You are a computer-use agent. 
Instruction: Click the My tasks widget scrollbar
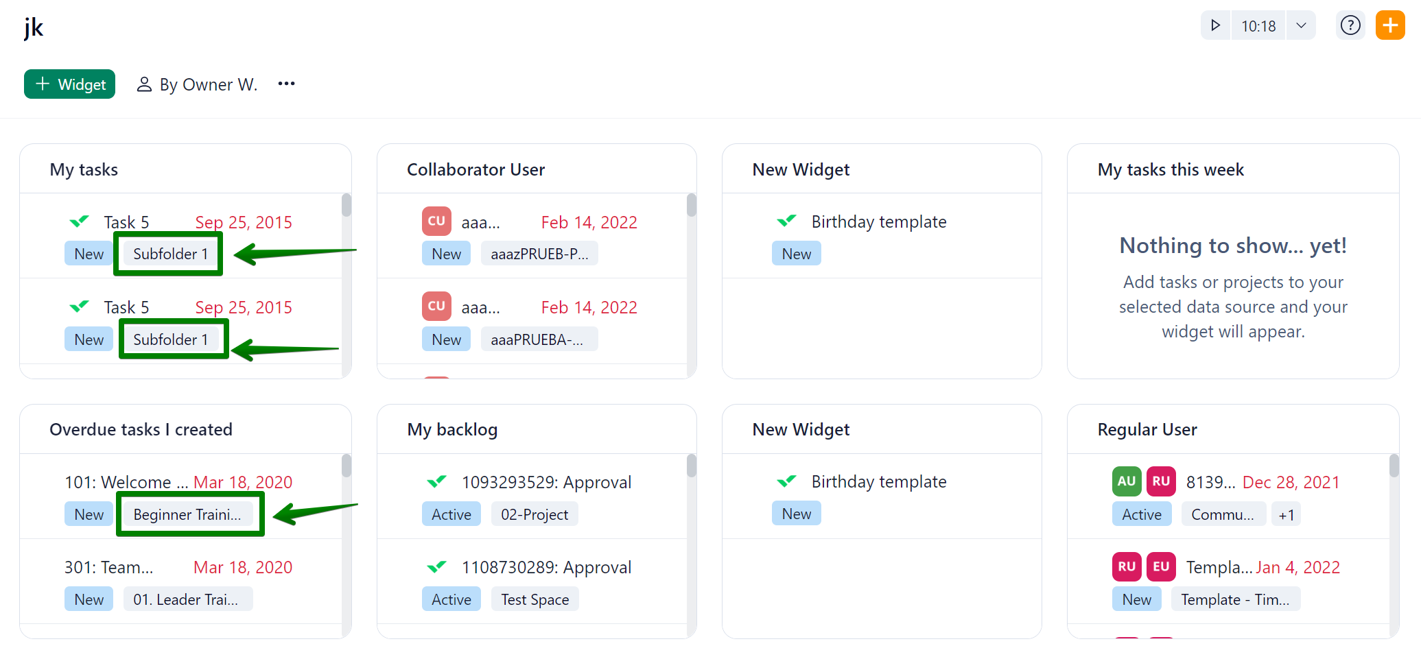(347, 206)
